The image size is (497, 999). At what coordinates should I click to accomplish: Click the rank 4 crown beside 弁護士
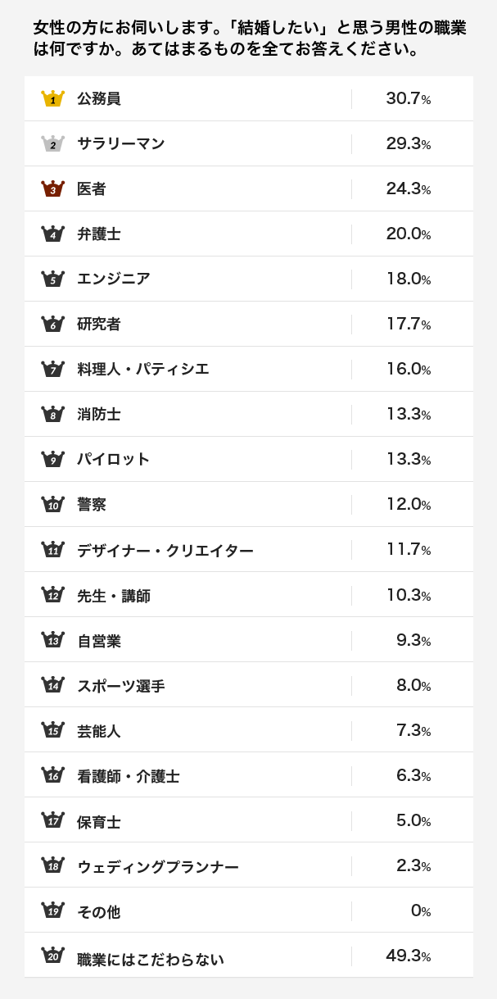tap(52, 234)
